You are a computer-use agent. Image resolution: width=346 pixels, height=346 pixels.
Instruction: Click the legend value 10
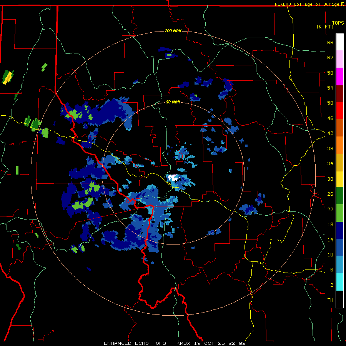[x=330, y=255]
